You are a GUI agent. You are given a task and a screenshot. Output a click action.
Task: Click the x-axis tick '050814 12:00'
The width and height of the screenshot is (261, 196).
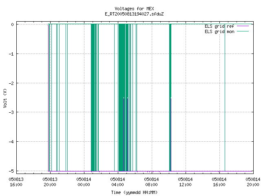[185, 182]
